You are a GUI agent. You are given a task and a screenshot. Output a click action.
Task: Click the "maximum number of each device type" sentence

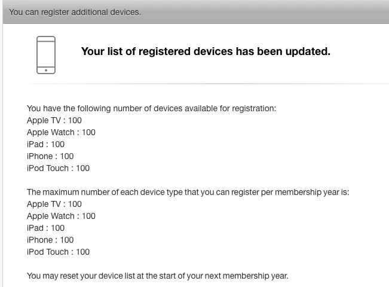pos(188,192)
